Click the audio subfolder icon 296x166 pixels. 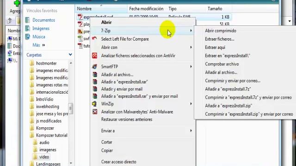click(x=35, y=142)
